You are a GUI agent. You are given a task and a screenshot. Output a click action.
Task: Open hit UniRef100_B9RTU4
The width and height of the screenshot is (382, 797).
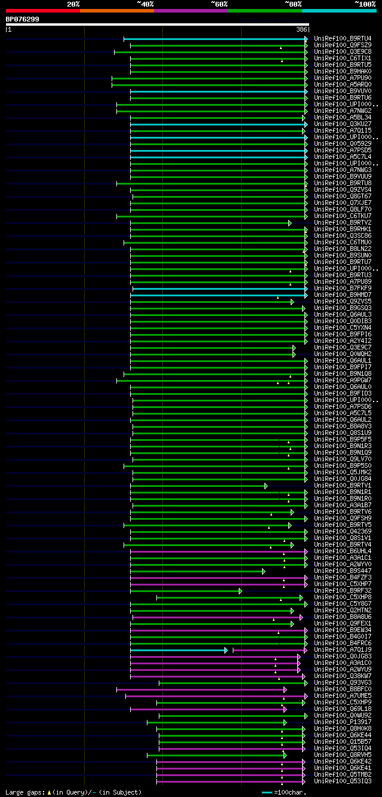[343, 39]
